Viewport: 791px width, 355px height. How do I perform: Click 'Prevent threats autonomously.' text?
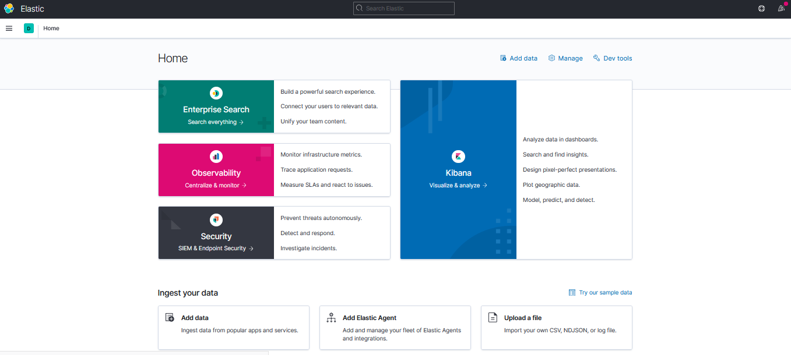tap(321, 218)
